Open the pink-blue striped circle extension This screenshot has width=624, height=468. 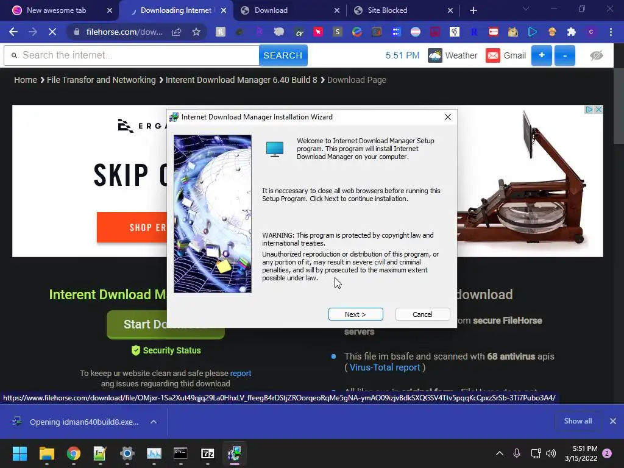416,32
